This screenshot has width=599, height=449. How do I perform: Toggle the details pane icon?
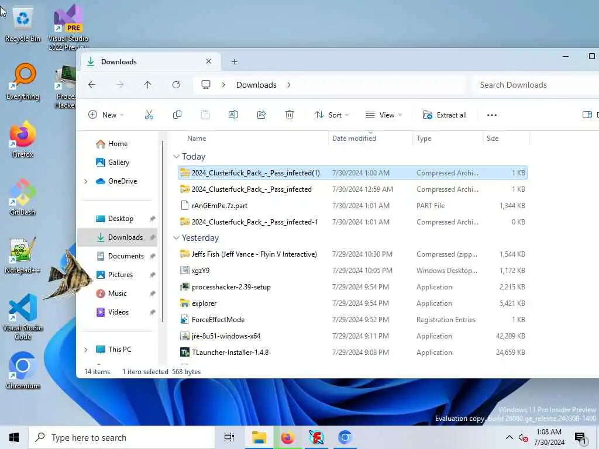click(587, 115)
